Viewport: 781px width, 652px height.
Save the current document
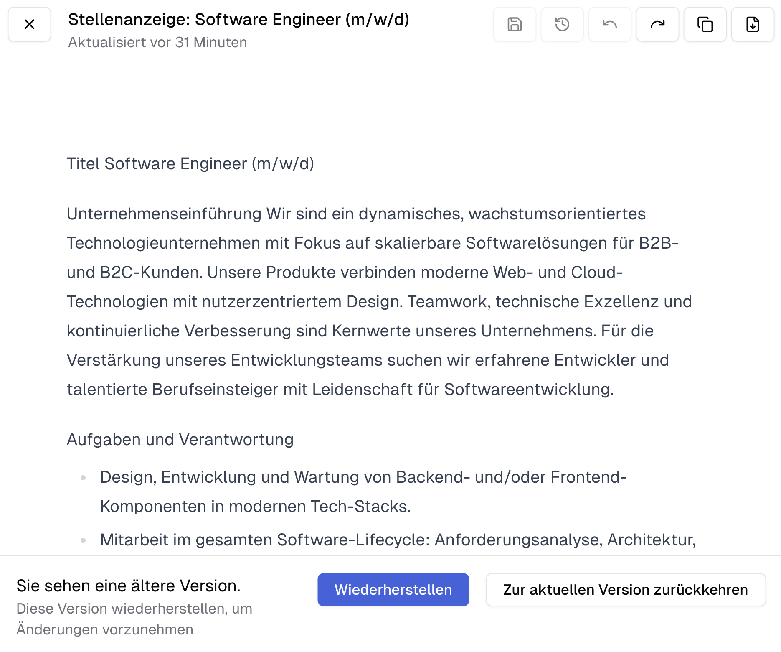tap(514, 24)
